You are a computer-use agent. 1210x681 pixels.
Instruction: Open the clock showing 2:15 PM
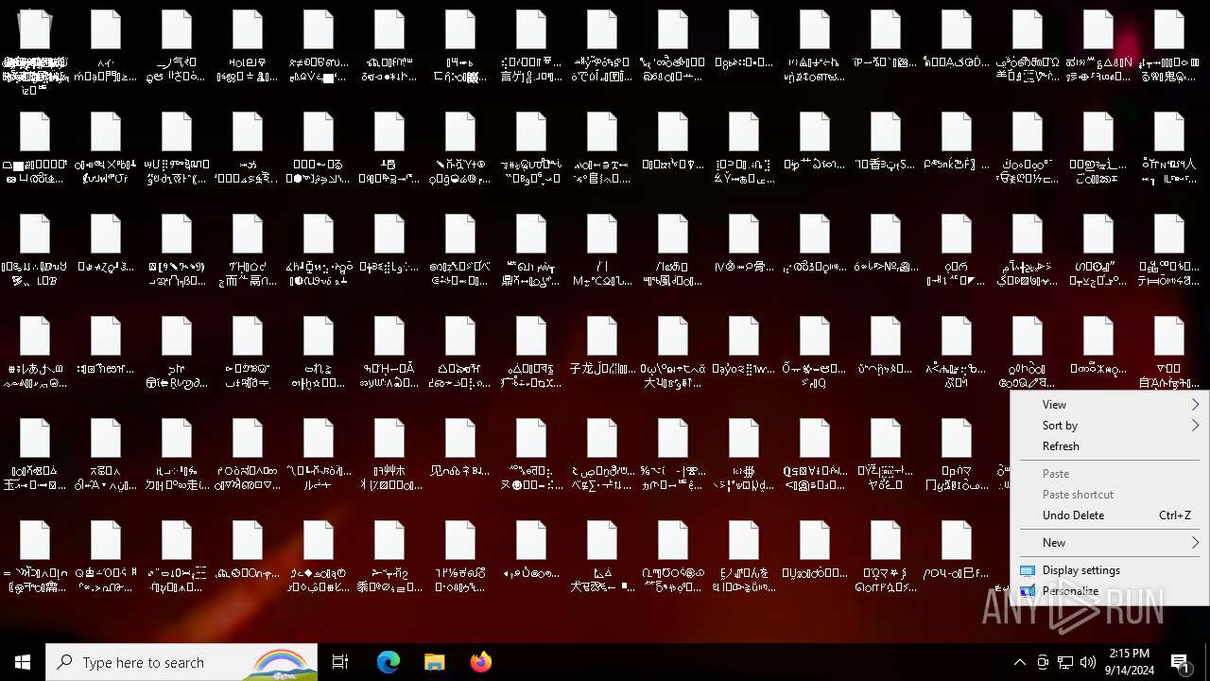pos(1129,662)
